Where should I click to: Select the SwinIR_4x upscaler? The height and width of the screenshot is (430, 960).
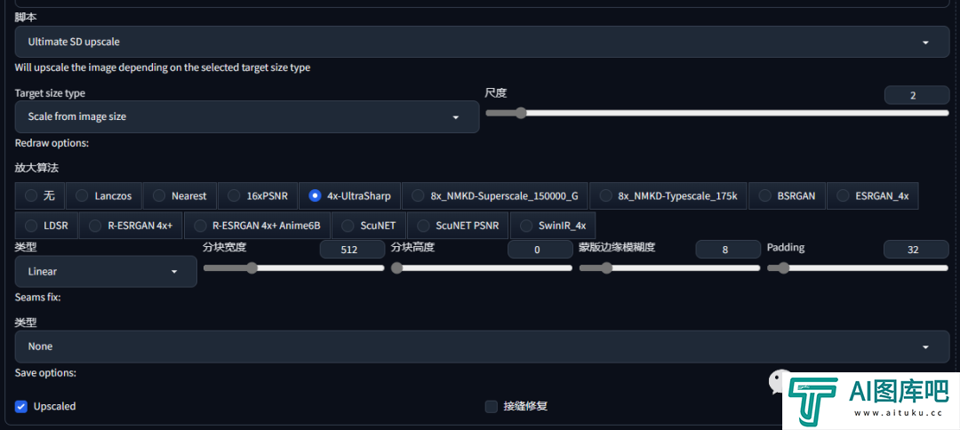[553, 225]
